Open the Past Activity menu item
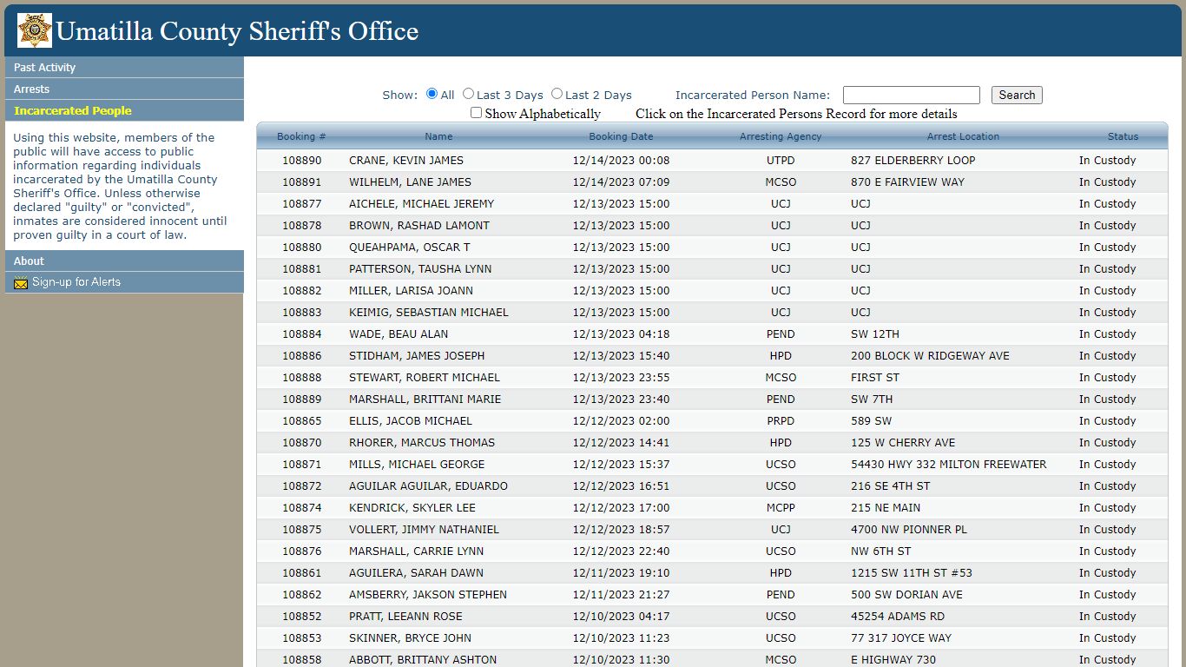 [x=124, y=67]
